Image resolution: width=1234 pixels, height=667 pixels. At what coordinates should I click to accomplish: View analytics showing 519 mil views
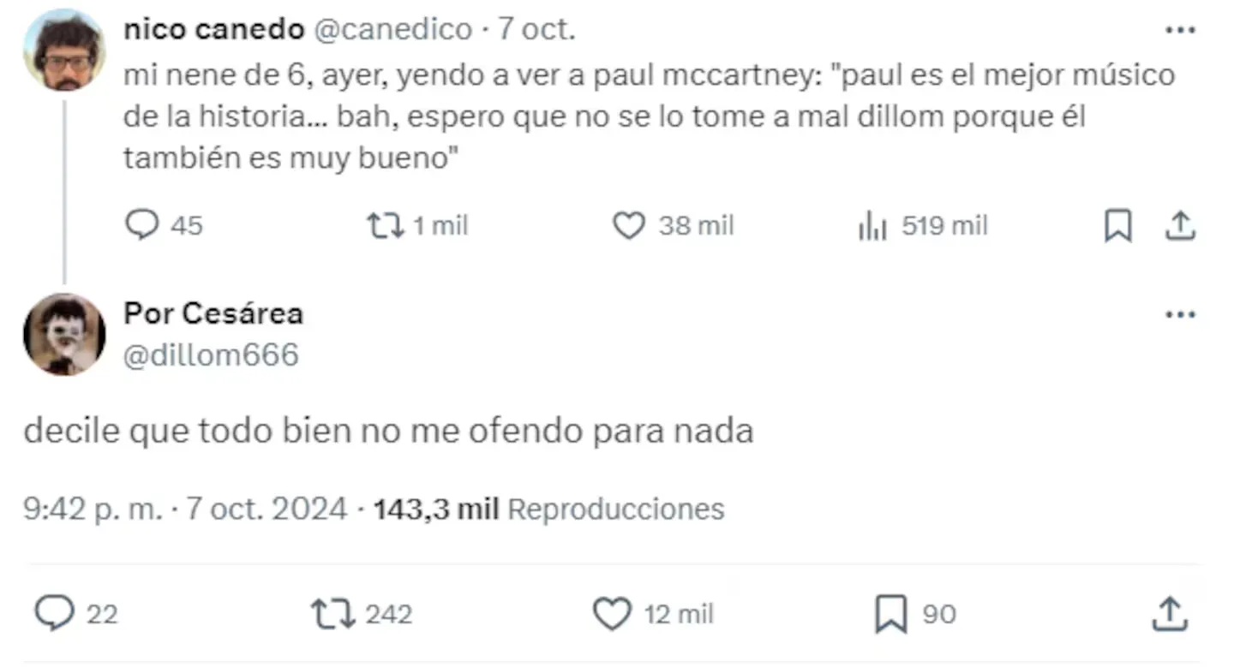pos(872,226)
